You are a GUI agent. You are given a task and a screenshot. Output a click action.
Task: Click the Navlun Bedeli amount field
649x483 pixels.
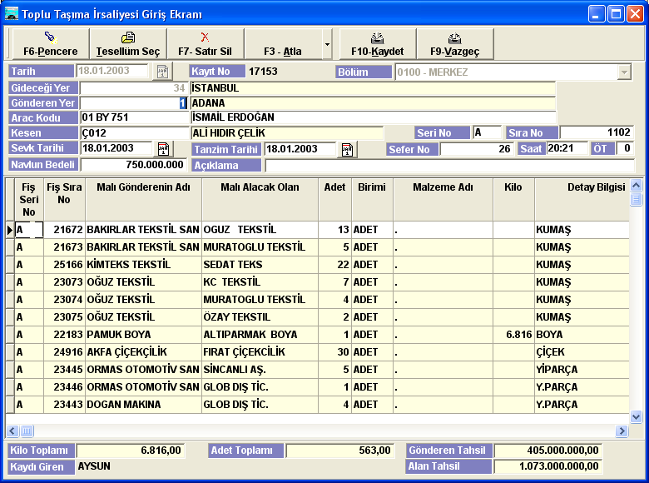coord(133,165)
